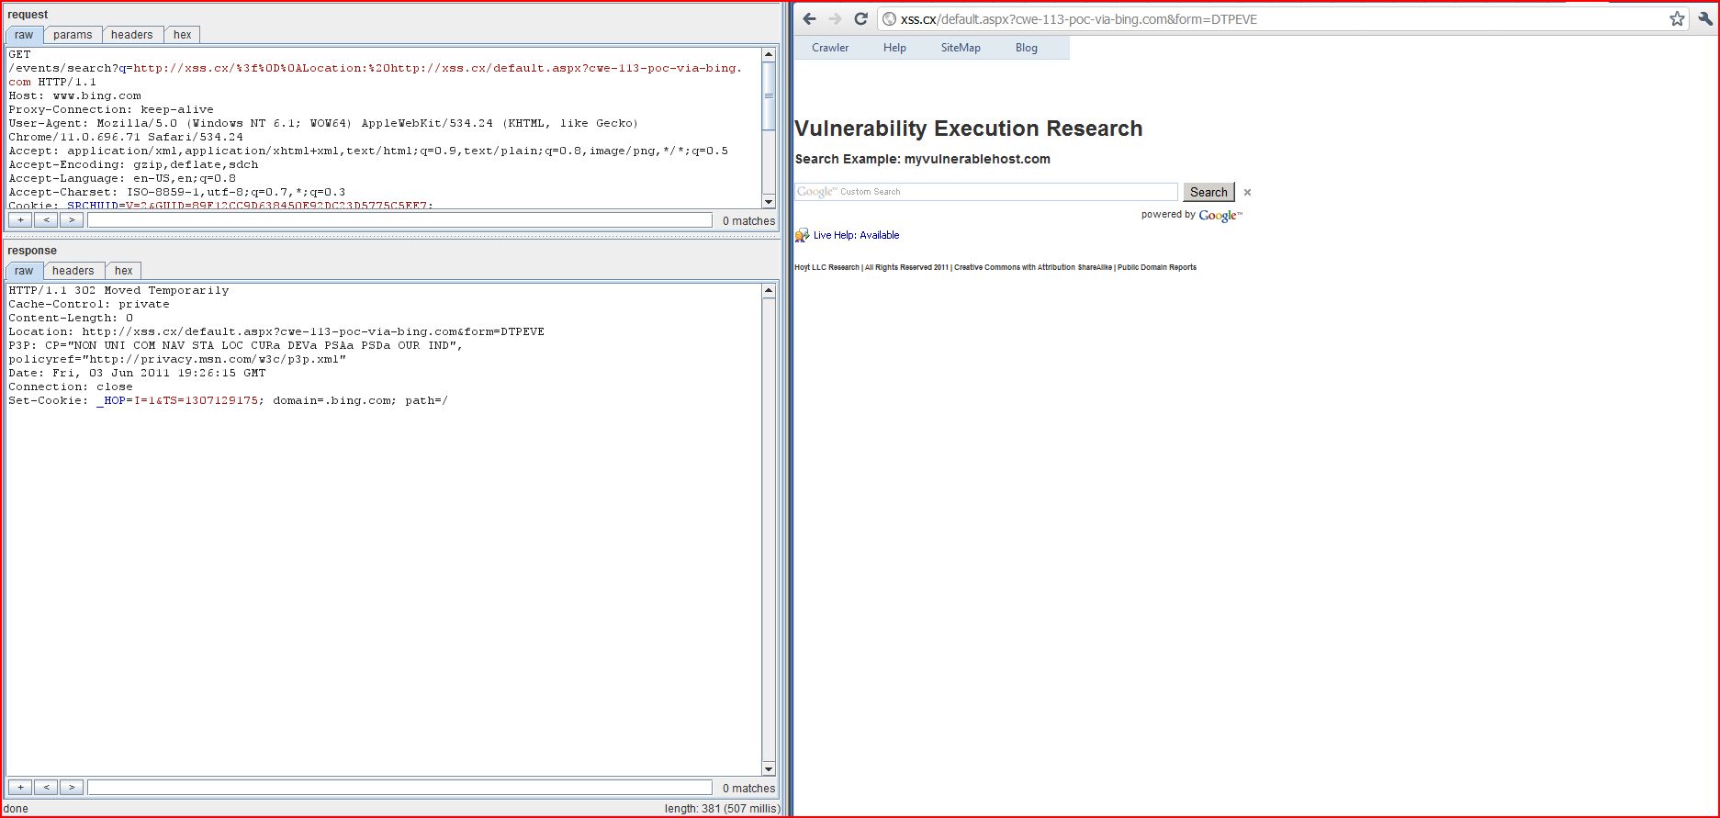Click request scrollbar down arrow
Screen dimensions: 1720x818
pos(769,201)
